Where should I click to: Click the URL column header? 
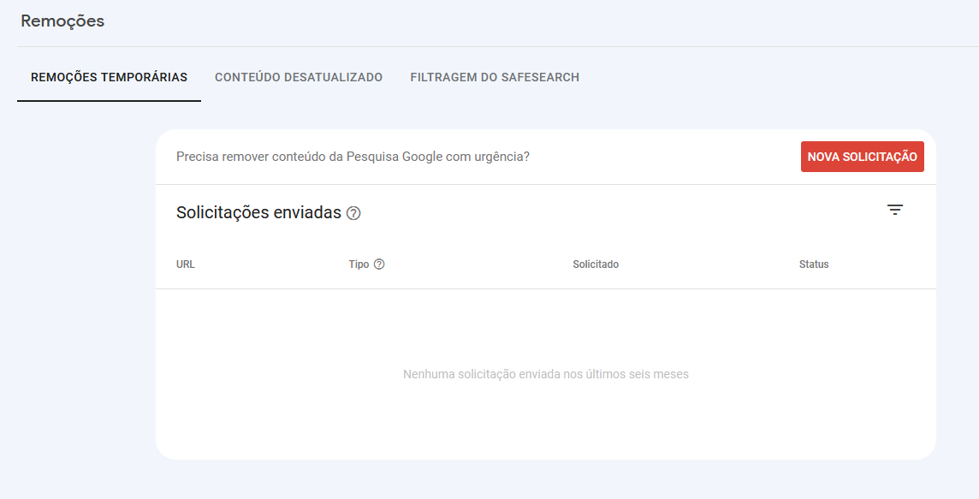(x=186, y=264)
